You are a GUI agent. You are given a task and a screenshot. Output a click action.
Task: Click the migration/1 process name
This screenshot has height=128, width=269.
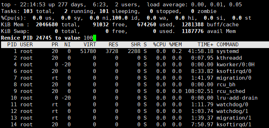click(234, 118)
